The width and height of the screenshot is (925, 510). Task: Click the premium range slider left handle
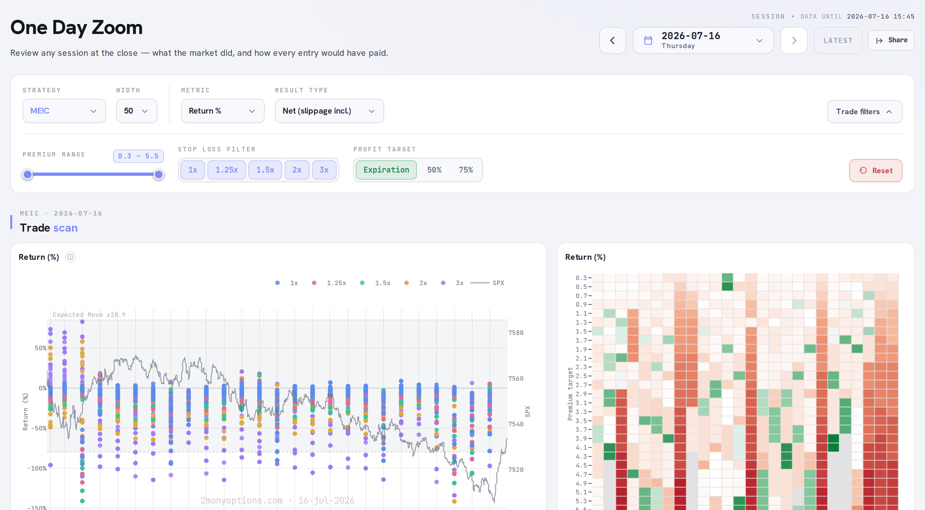(28, 174)
